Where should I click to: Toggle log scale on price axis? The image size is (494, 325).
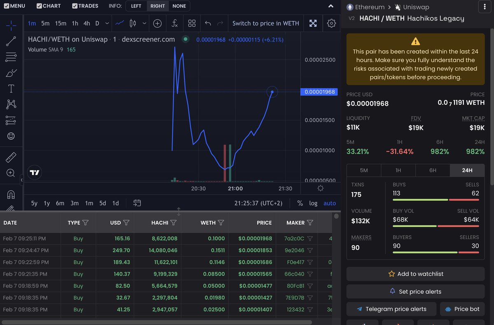[x=313, y=203]
